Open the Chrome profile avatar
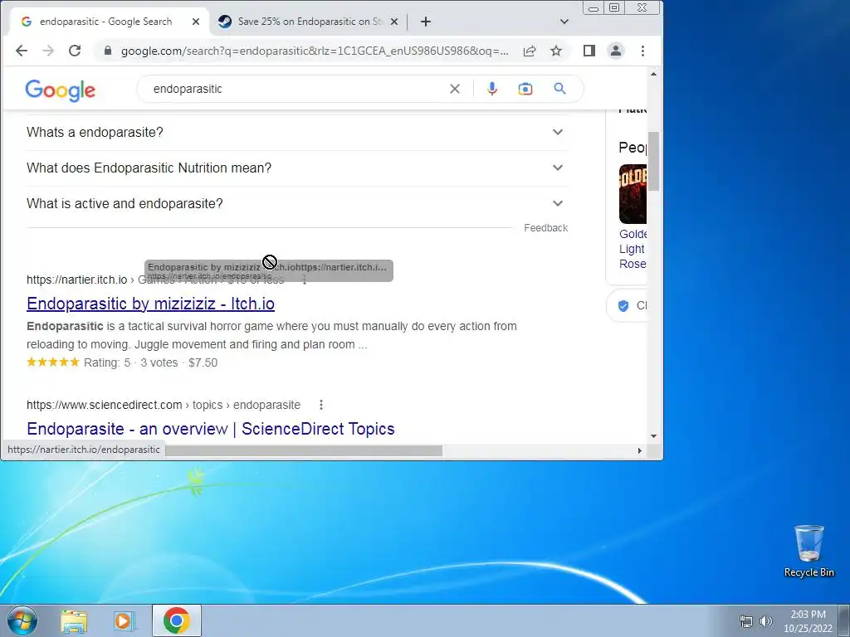Screen dimensions: 850x637 616,51
